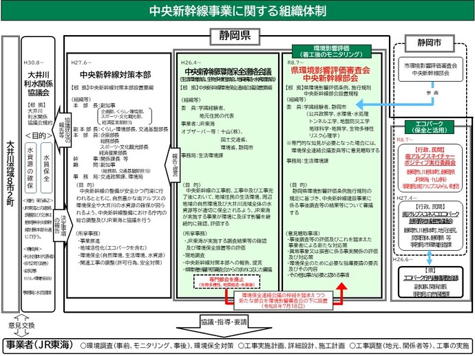
Task: Click red 'R8.7～' in the エコパーク panel
Action: point(405,140)
